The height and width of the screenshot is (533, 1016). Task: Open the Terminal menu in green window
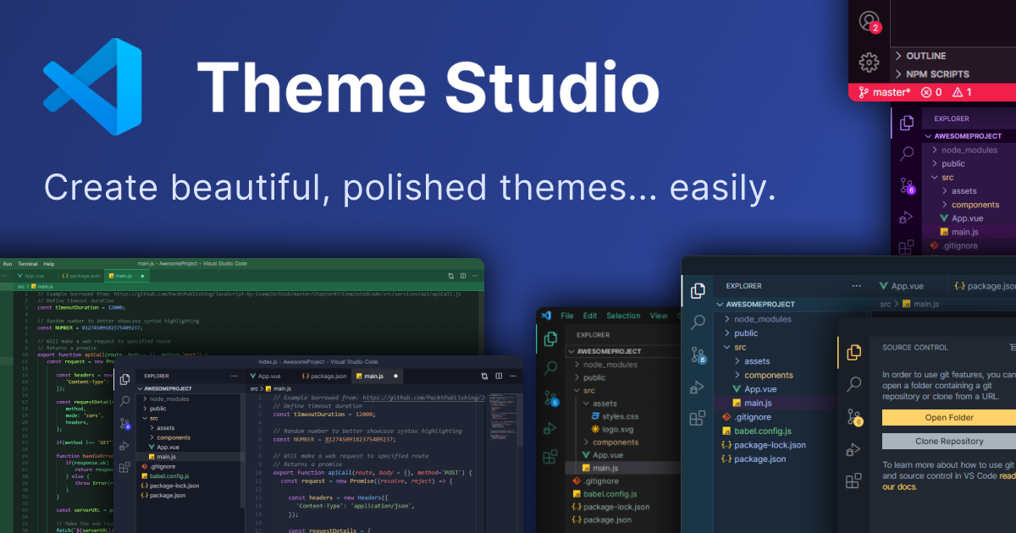28,264
